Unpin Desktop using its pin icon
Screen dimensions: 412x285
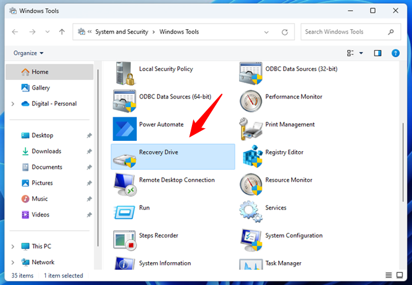click(x=90, y=135)
